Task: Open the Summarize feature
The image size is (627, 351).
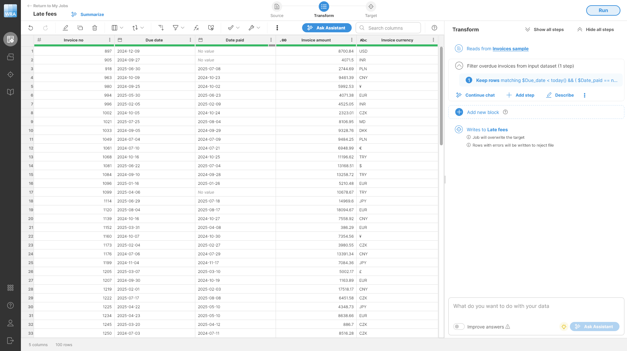Action: (x=87, y=14)
